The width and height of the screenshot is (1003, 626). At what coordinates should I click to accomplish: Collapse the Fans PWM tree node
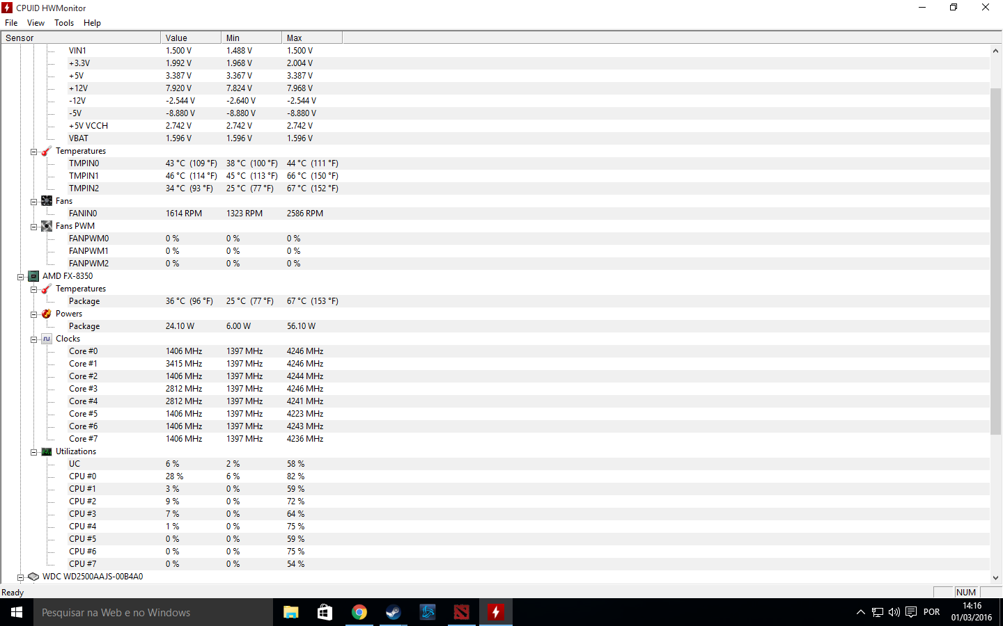(33, 227)
